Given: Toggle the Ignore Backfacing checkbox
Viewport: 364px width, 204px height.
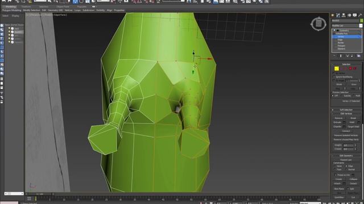Looking at the screenshot, I should point(334,77).
